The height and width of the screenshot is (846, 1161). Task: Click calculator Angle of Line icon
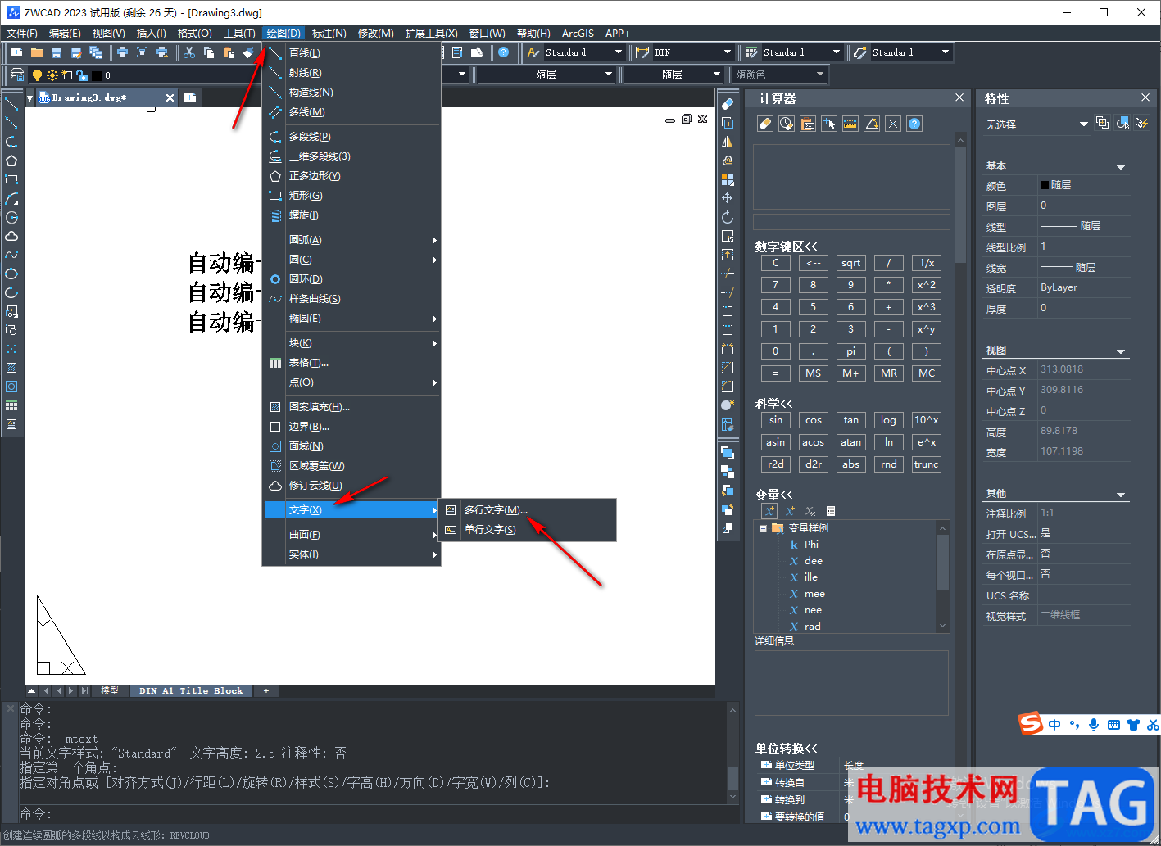(x=872, y=124)
